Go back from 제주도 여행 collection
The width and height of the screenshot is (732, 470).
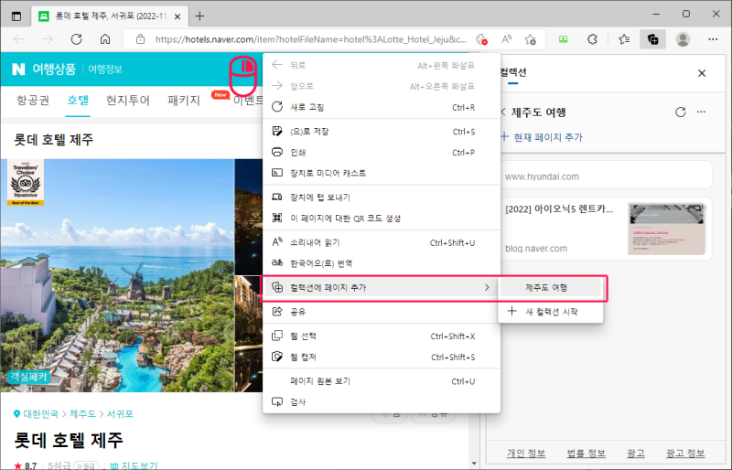point(503,112)
